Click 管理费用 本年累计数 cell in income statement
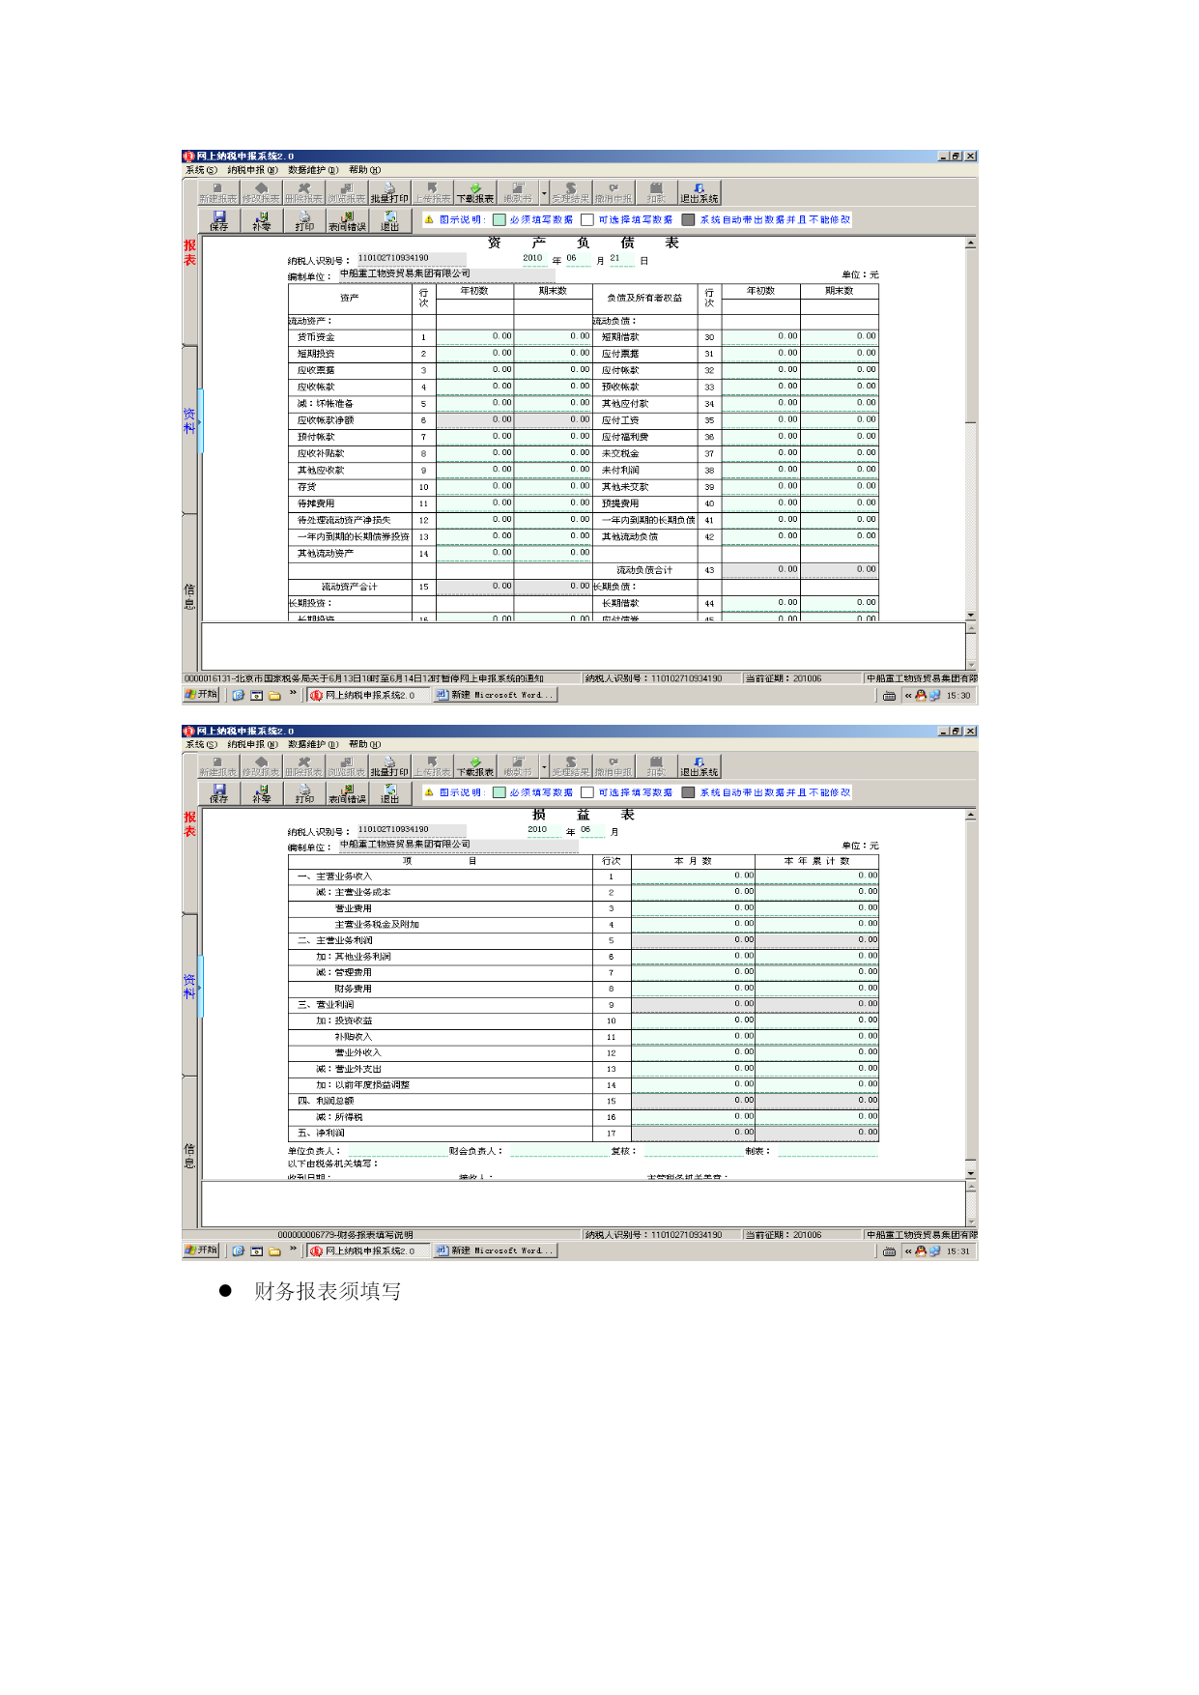This screenshot has width=1199, height=1695. click(816, 972)
